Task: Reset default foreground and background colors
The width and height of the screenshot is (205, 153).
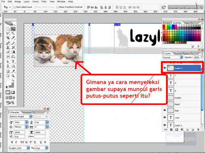Action: point(7,87)
